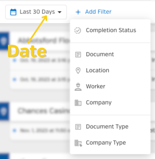The image size is (155, 159).
Task: Click the dashed checkmark Completion Status icon
Action: point(78,31)
